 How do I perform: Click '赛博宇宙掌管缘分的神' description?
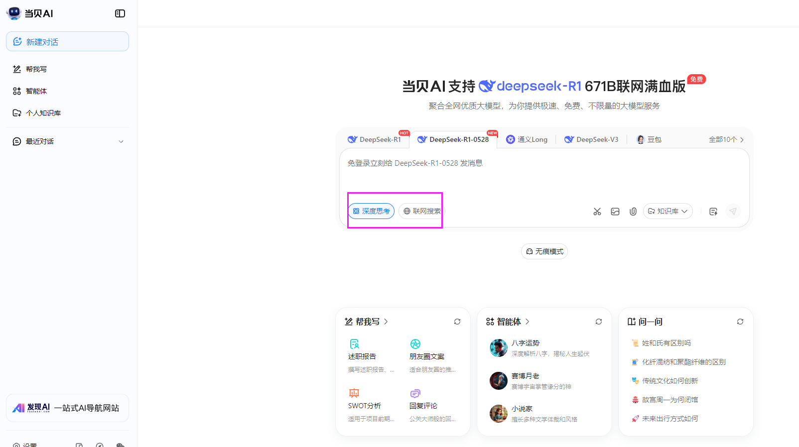541,386
